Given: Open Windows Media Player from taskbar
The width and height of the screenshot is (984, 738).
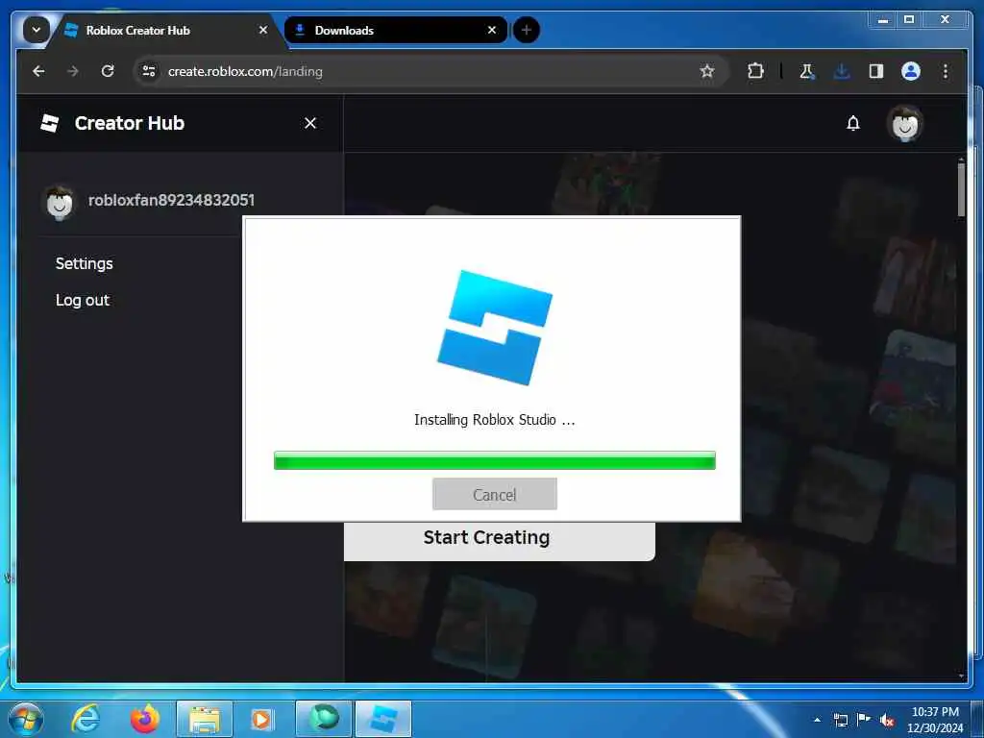Looking at the screenshot, I should pos(261,719).
